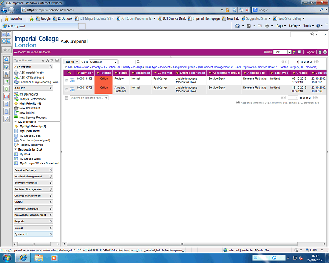This screenshot has width=329, height=263.
Task: Open the New Incident module icon
Action: click(x=16, y=112)
